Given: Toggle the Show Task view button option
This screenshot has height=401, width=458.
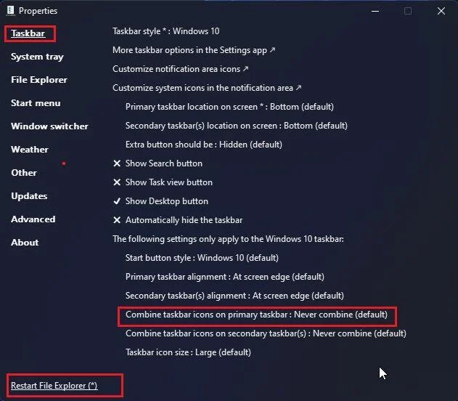Looking at the screenshot, I should [168, 182].
